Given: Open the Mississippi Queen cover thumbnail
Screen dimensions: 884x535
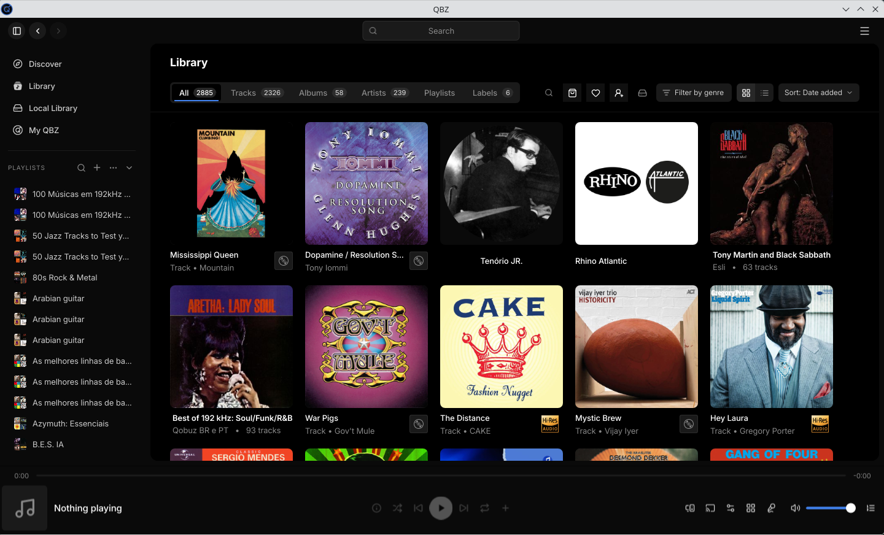Looking at the screenshot, I should pyautogui.click(x=231, y=183).
